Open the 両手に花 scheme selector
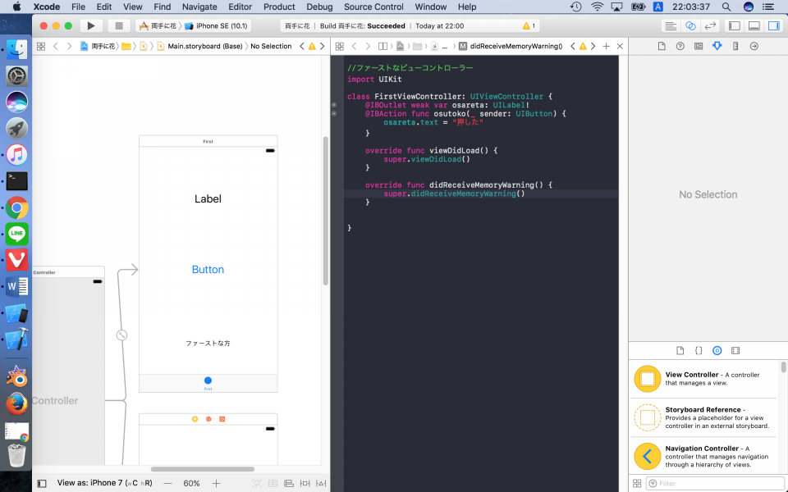 pyautogui.click(x=158, y=26)
